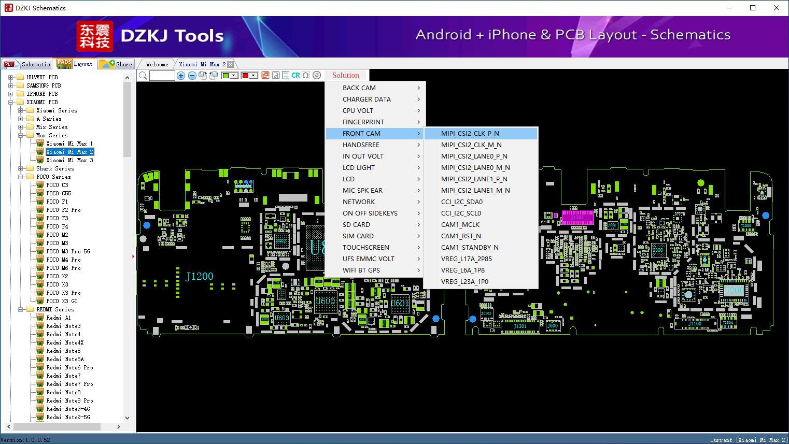Click the gray letter 'a' toolbar icon

276,75
